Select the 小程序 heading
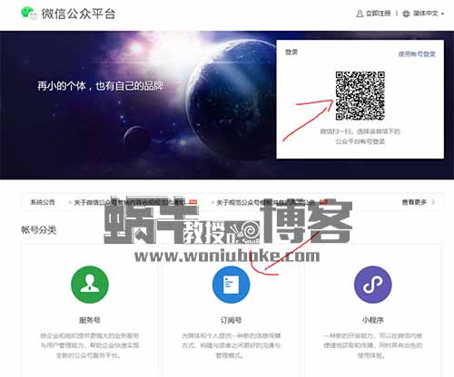454x377 pixels. 373,320
